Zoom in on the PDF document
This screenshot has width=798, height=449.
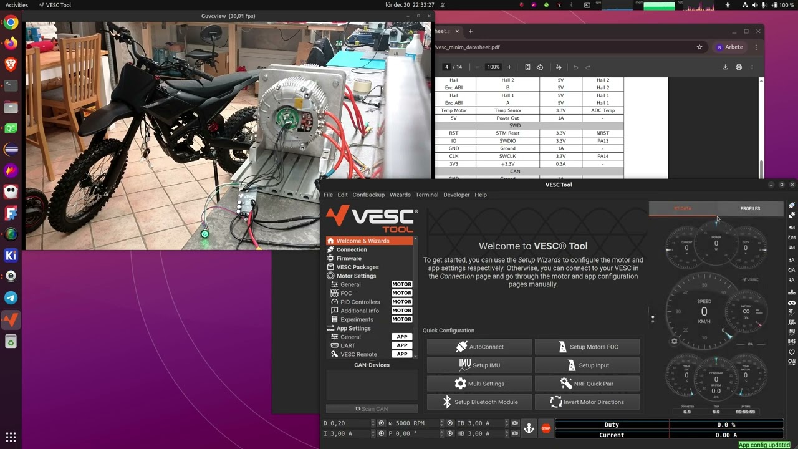pos(509,67)
